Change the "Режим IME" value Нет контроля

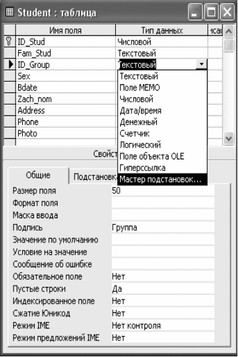pos(163,326)
